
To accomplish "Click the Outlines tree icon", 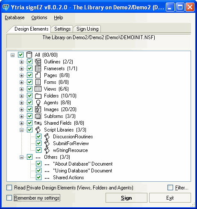I will (x=38, y=62).
